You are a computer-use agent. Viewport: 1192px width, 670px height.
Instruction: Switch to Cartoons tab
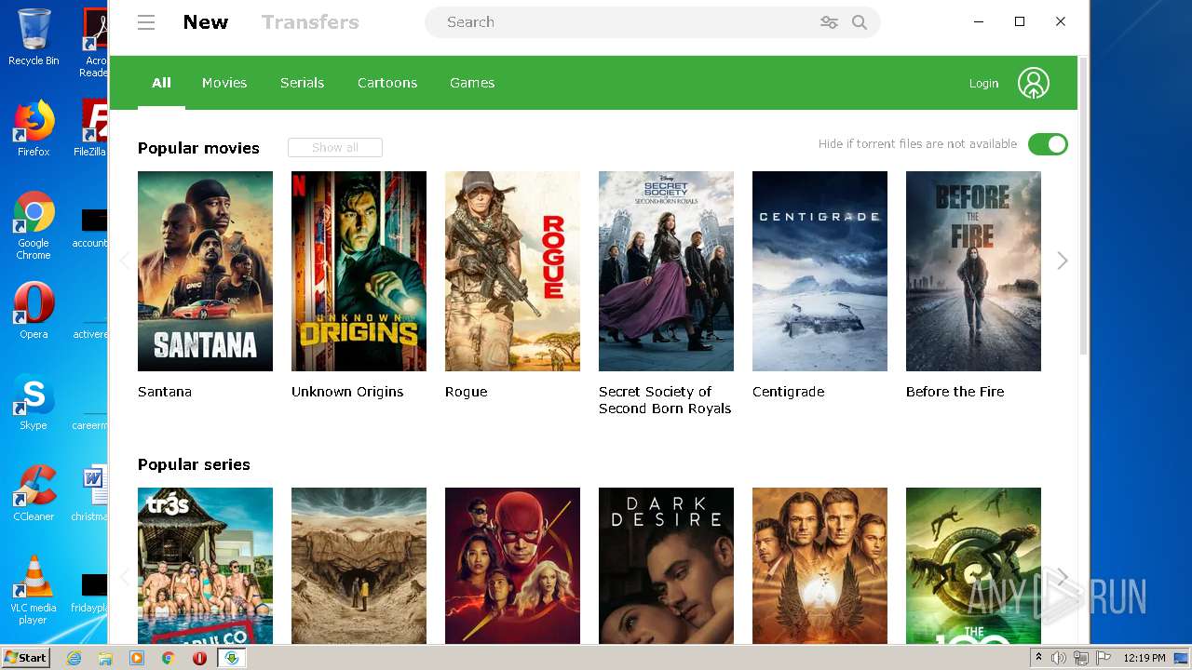pos(387,83)
